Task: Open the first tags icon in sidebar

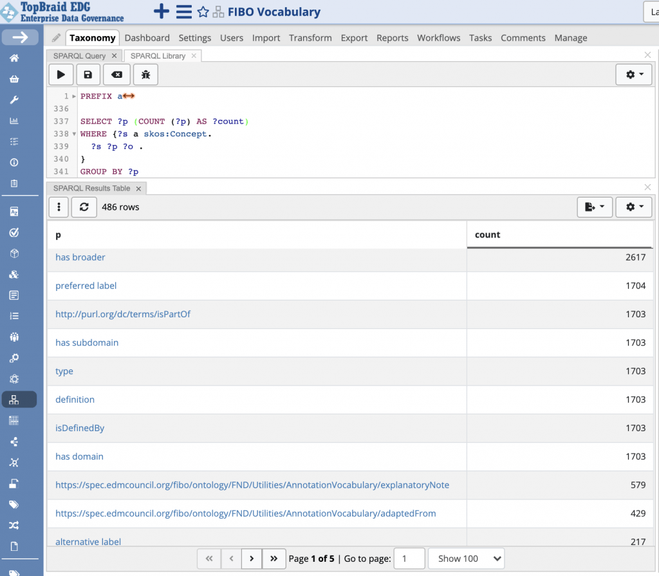Action: click(14, 505)
